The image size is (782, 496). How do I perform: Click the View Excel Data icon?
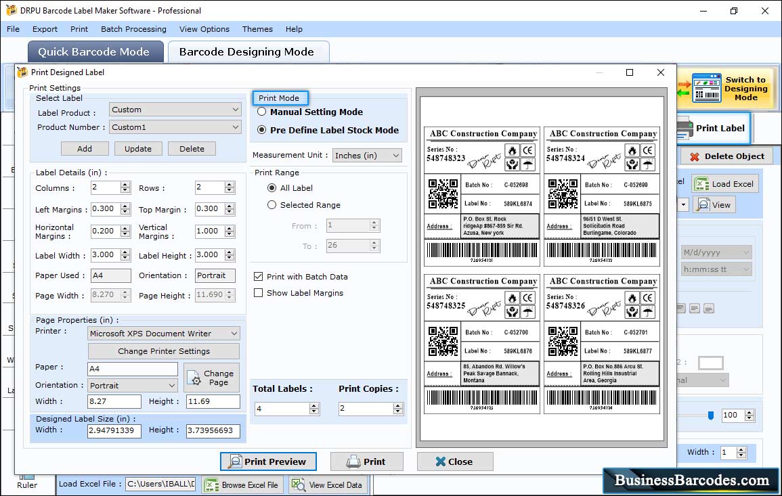pos(298,484)
